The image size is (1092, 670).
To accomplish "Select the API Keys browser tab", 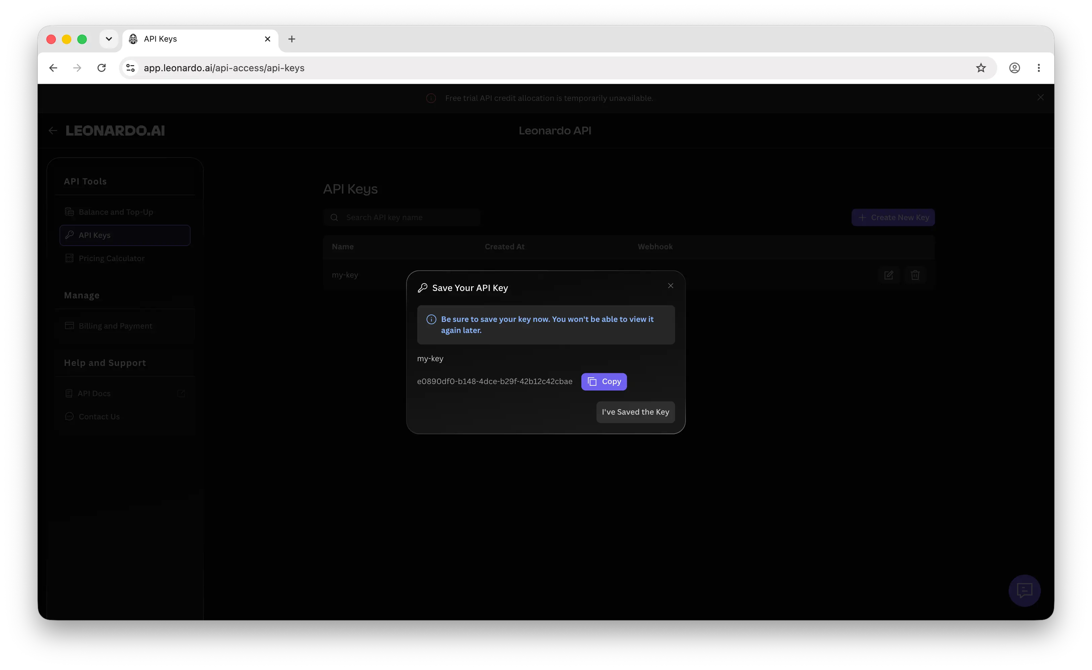I will (x=200, y=39).
